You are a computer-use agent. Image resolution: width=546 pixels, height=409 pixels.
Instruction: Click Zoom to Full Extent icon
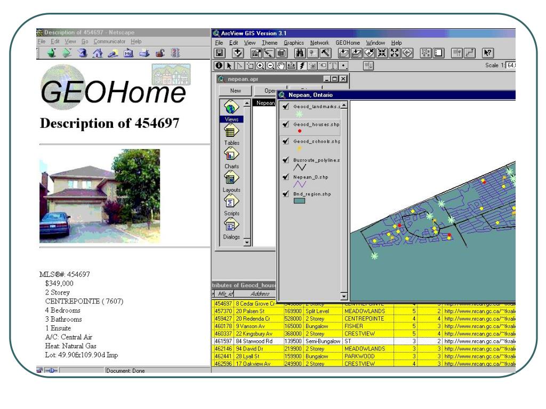[344, 53]
